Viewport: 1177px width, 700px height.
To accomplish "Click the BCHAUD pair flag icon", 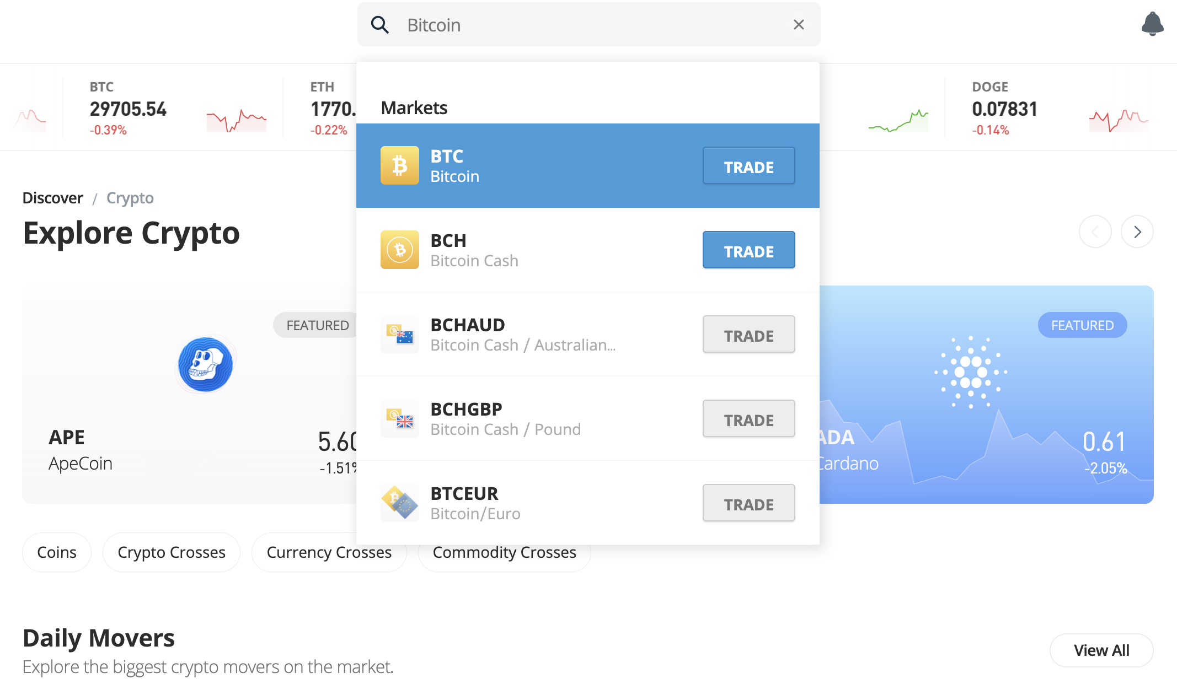I will (400, 334).
